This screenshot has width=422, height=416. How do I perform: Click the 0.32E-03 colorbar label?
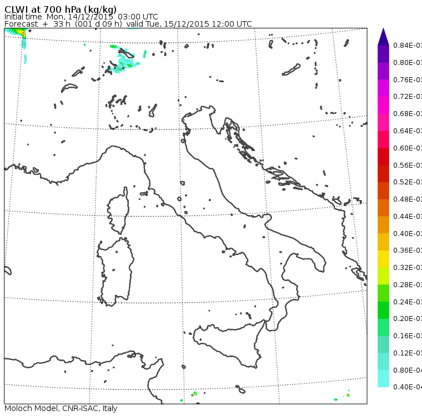click(x=408, y=267)
